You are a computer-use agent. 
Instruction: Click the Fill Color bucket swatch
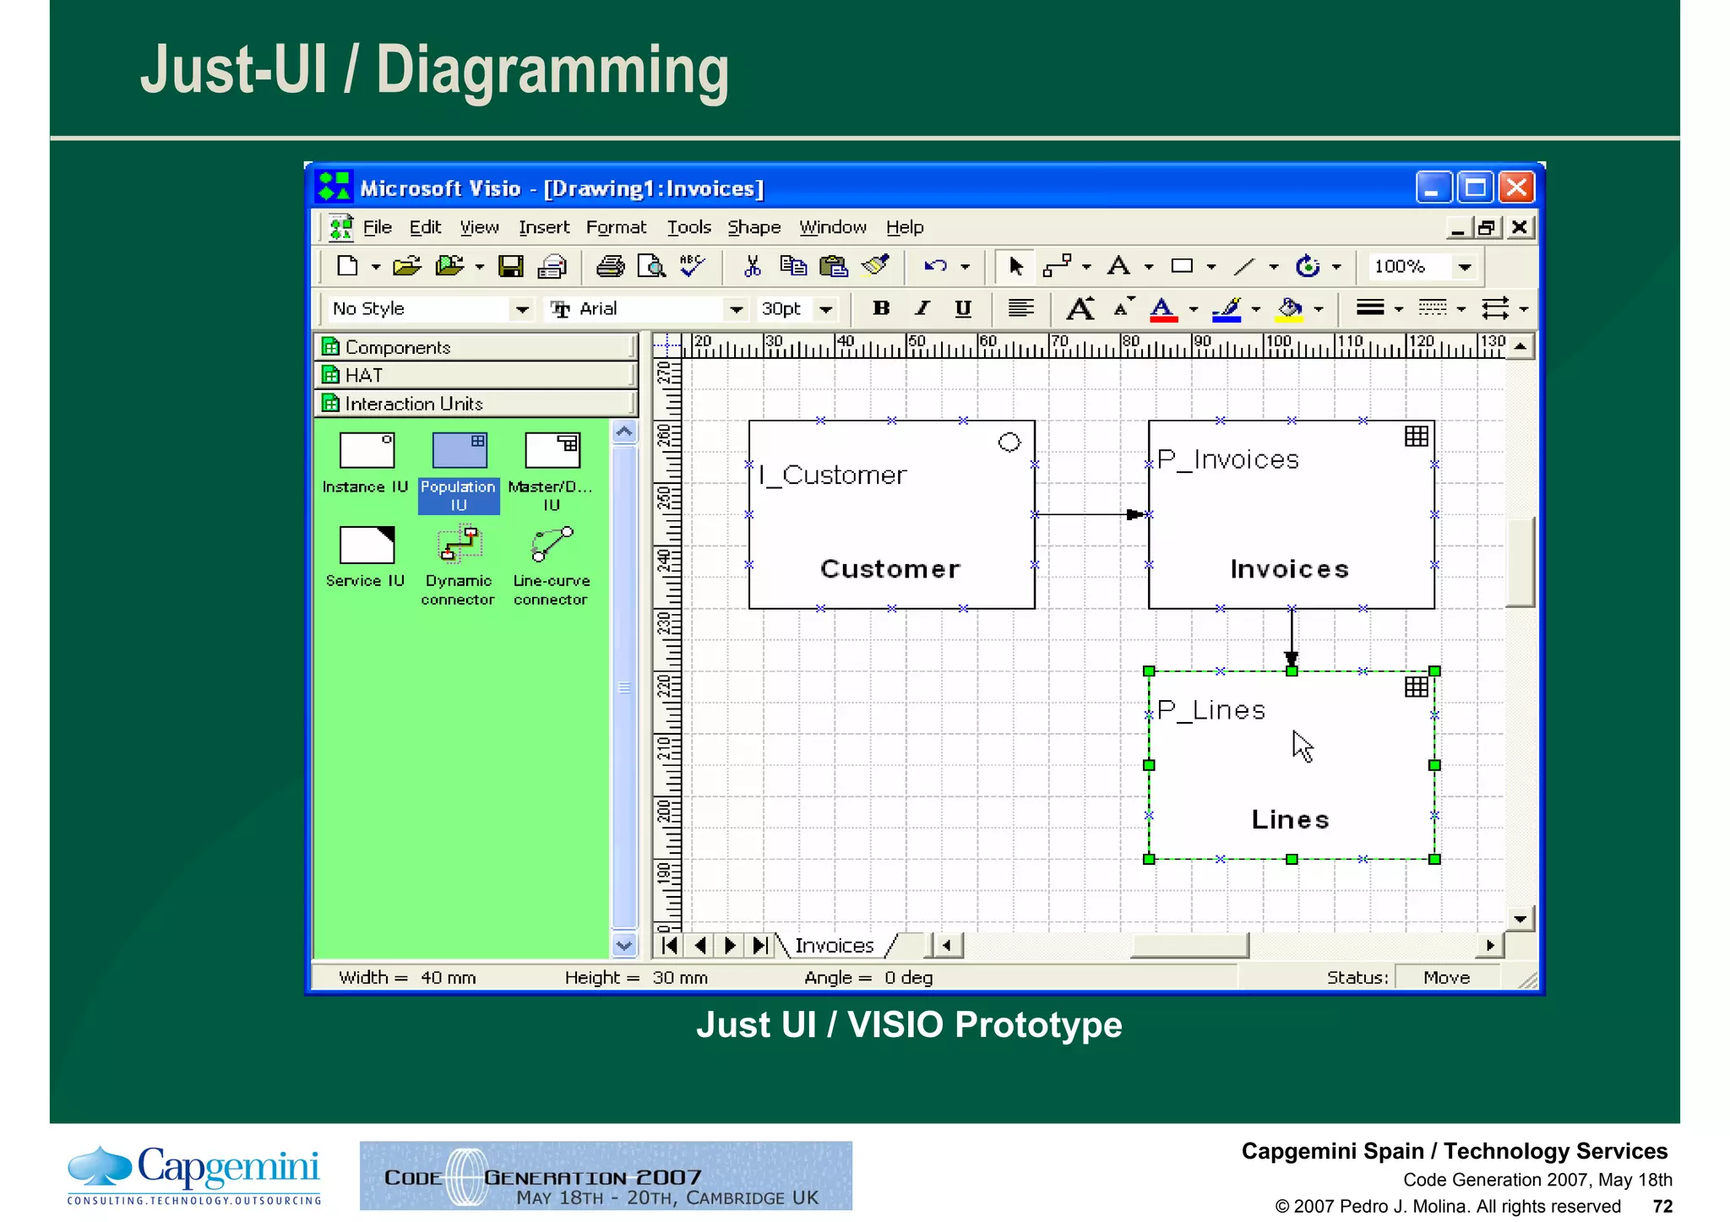tap(1289, 310)
